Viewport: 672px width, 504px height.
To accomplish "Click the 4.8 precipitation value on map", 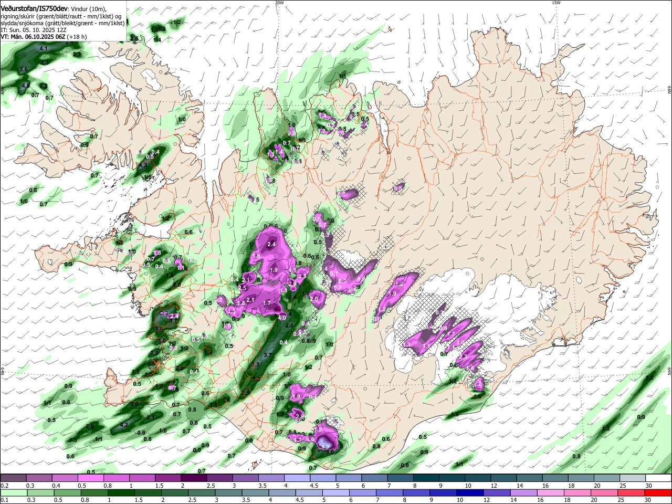I will coord(26,85).
